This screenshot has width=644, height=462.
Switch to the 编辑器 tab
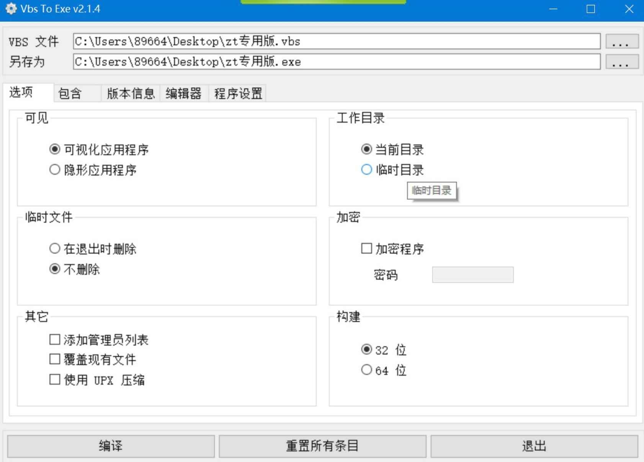[183, 93]
